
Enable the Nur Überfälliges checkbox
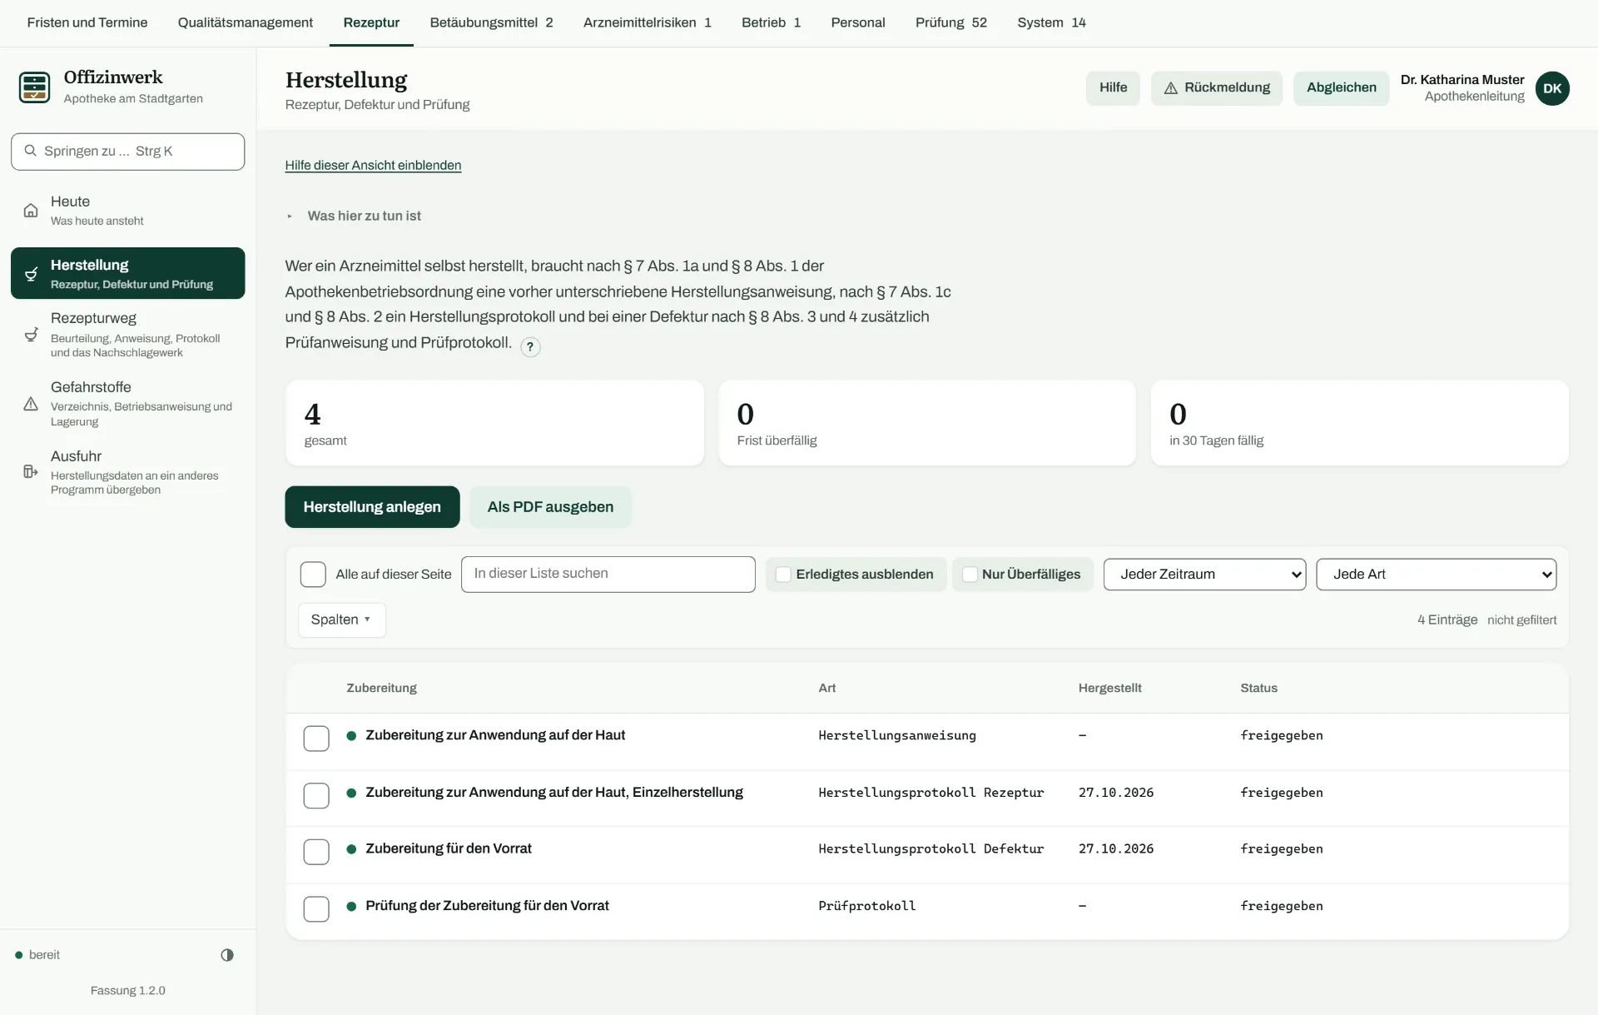click(x=970, y=575)
